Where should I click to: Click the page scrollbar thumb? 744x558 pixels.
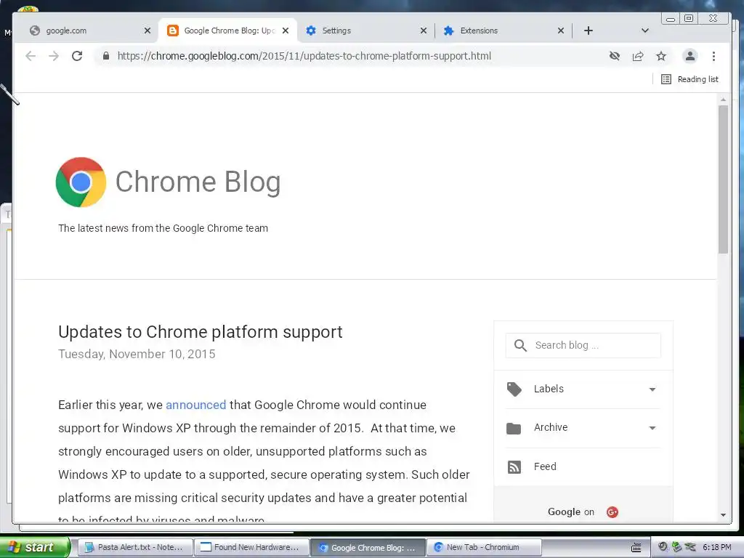[723, 179]
